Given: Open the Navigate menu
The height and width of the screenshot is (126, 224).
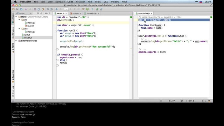Looking at the screenshot, I should [x=60, y=2].
